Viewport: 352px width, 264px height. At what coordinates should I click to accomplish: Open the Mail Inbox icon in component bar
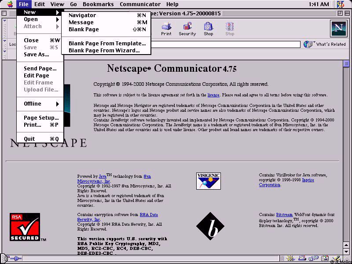[x=302, y=258]
